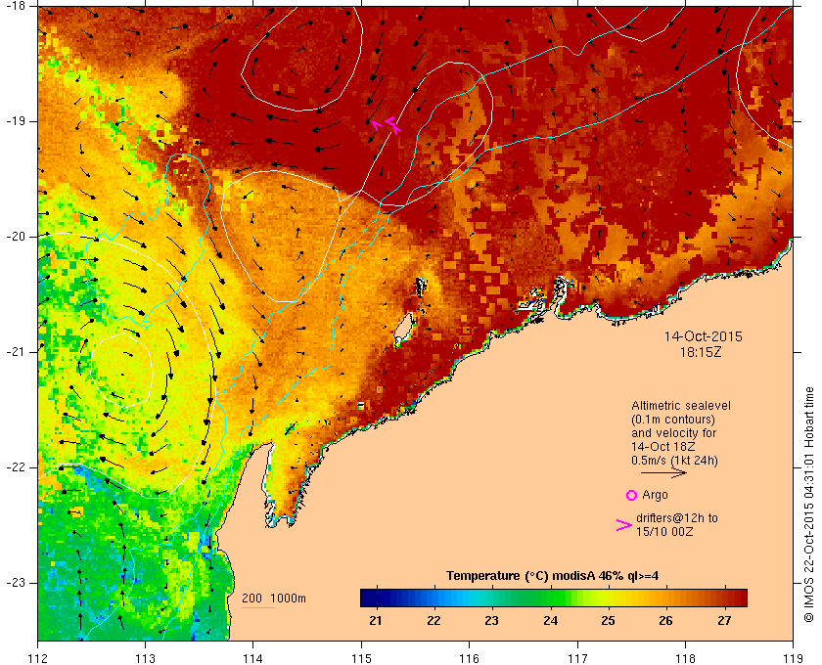The height and width of the screenshot is (665, 822).
Task: Click the IMOS copyright timestamp text
Action: coord(809,505)
